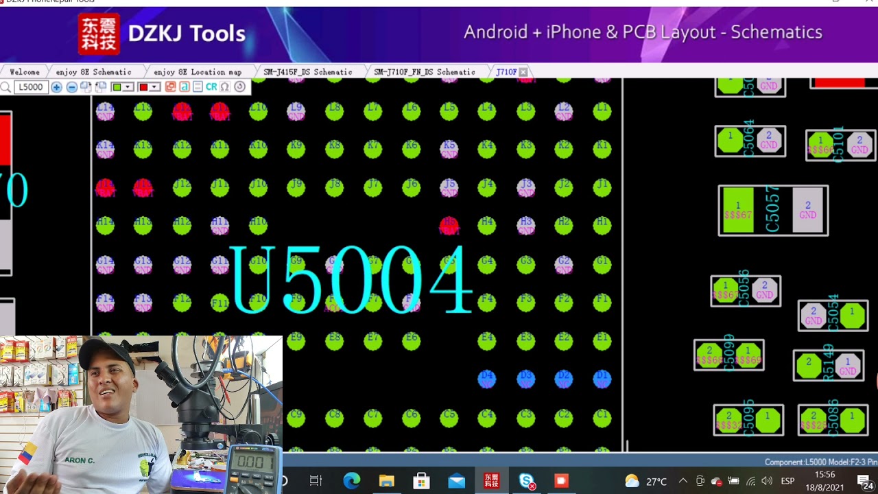The height and width of the screenshot is (494, 878).
Task: Click the blue lines list icon
Action: [x=198, y=87]
